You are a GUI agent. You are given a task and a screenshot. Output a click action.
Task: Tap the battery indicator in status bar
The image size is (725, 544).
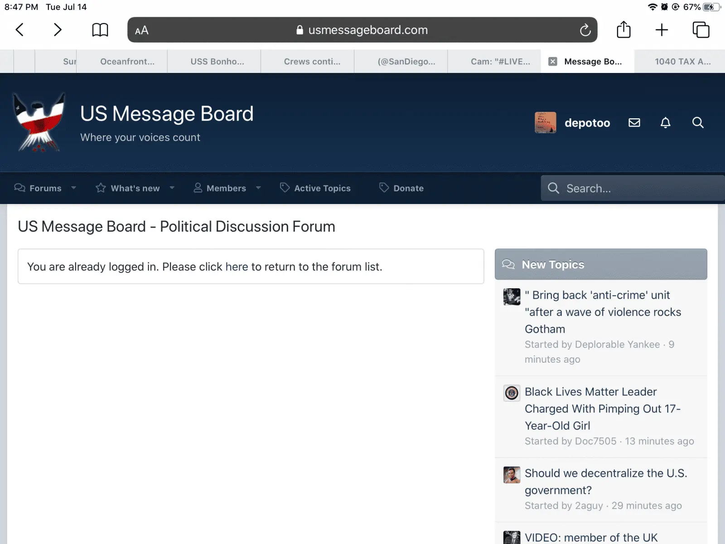tap(711, 7)
